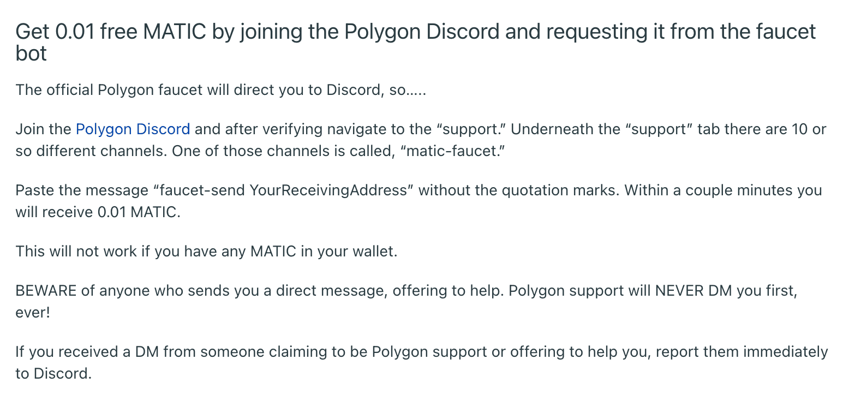Click "will receive 0.01 MATIC." text
The height and width of the screenshot is (407, 849).
[98, 212]
